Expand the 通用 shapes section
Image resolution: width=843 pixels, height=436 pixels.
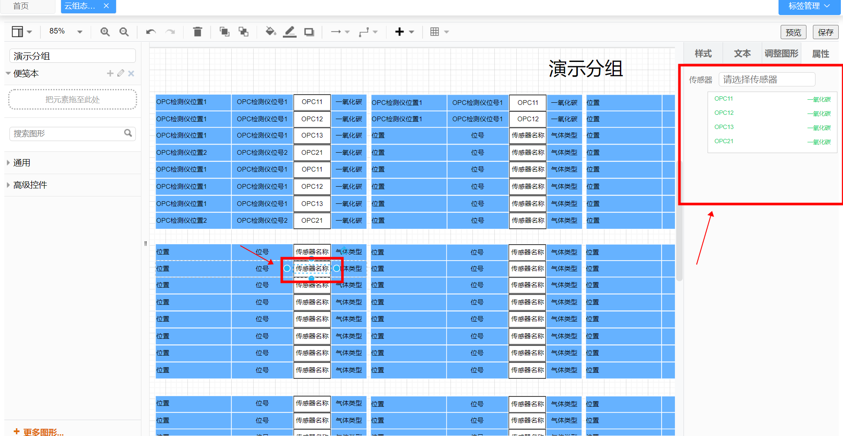21,163
